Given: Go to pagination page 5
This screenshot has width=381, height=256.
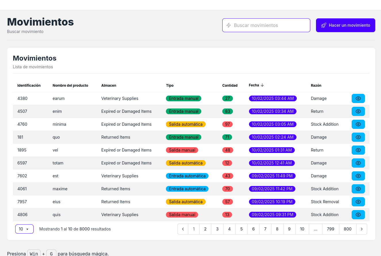Looking at the screenshot, I should [x=242, y=229].
